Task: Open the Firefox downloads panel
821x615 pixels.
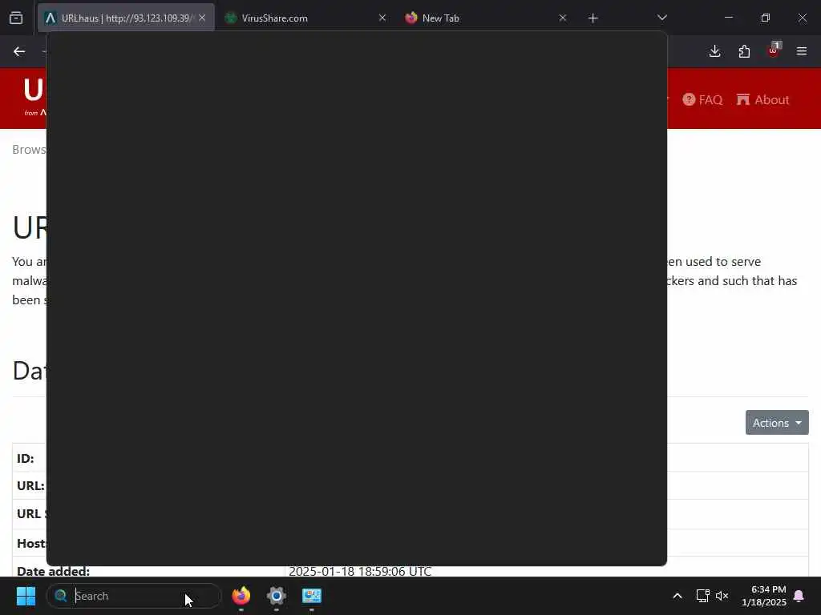Action: pos(714,51)
